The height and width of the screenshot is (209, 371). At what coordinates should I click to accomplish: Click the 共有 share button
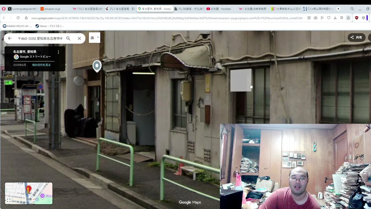pos(357,37)
